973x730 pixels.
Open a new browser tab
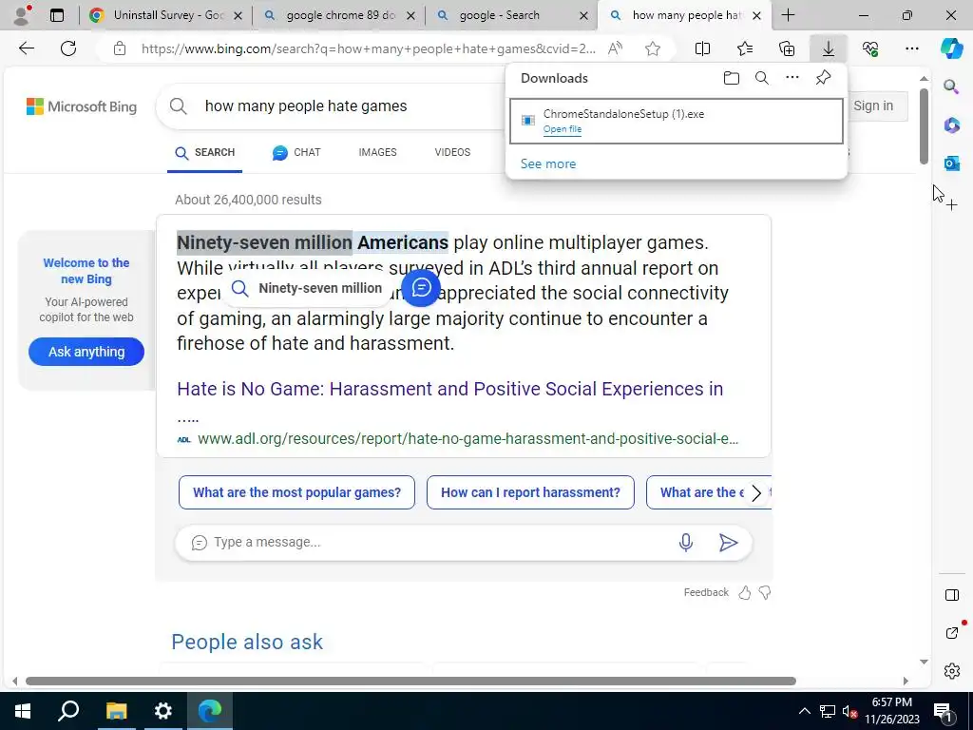click(788, 15)
